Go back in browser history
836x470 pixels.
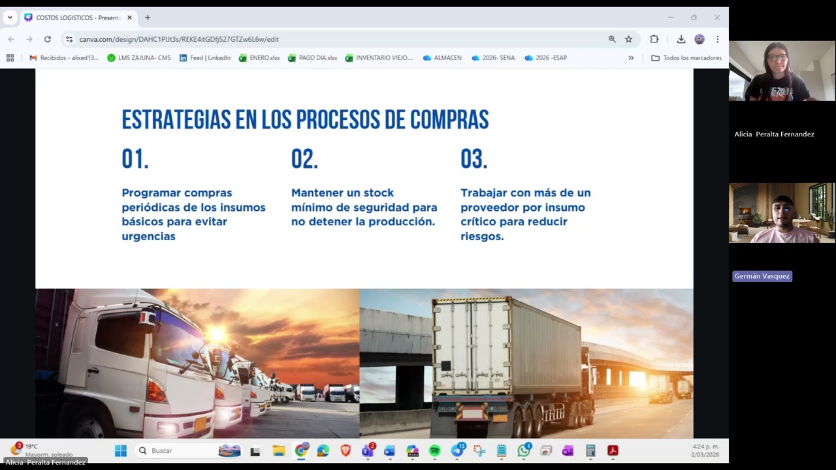pos(11,39)
